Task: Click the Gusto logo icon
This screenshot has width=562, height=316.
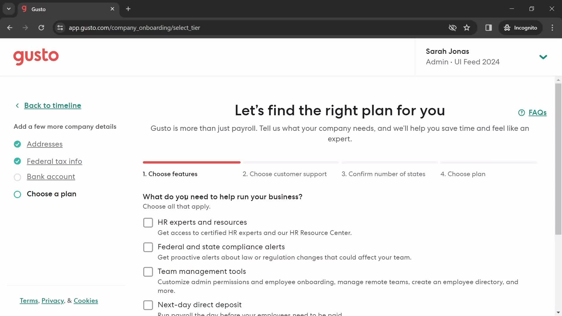Action: [36, 56]
